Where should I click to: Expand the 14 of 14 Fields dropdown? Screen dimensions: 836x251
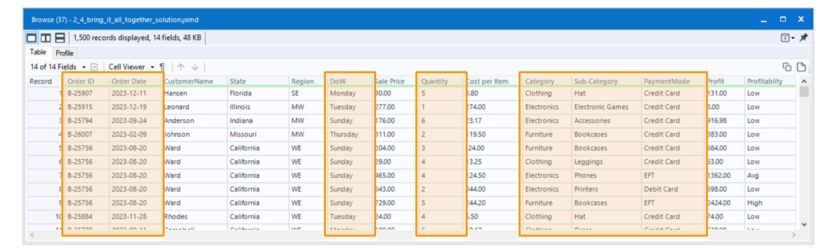(x=58, y=67)
